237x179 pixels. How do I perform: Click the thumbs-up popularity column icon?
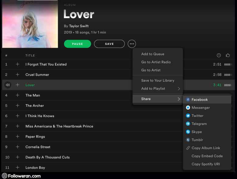[228, 55]
